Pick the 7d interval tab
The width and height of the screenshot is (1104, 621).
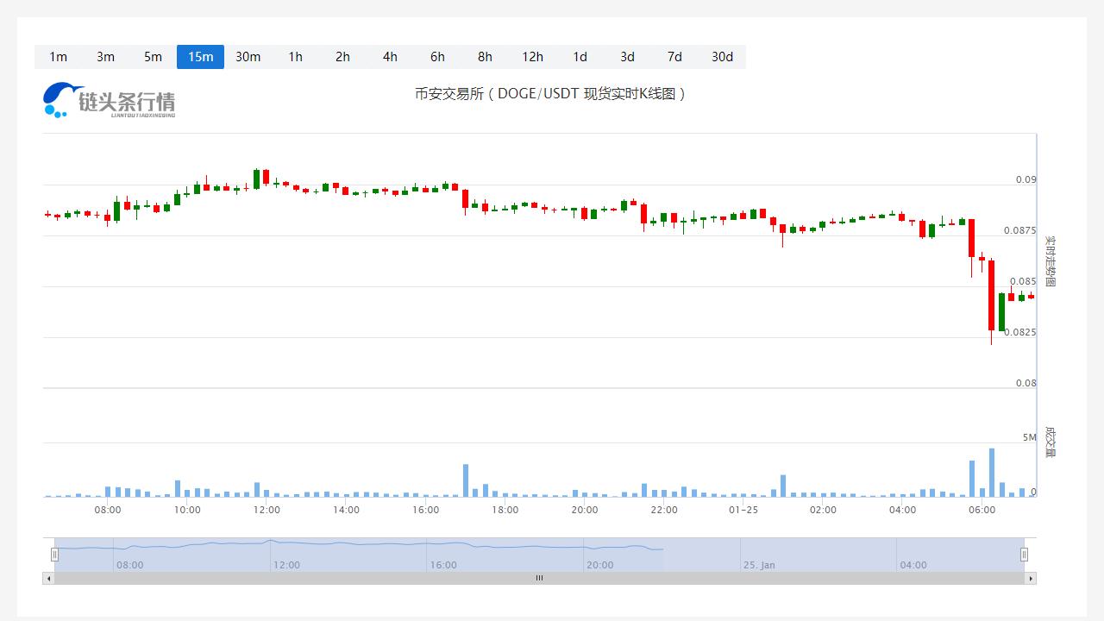(x=674, y=57)
